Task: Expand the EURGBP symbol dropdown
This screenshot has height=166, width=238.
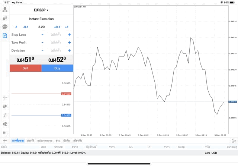Action: [41, 10]
